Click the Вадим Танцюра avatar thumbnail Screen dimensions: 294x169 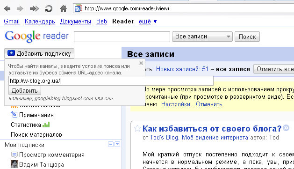(x=14, y=164)
